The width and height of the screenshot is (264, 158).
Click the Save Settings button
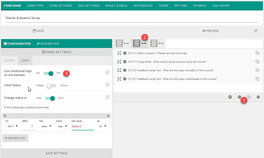[x=56, y=153]
